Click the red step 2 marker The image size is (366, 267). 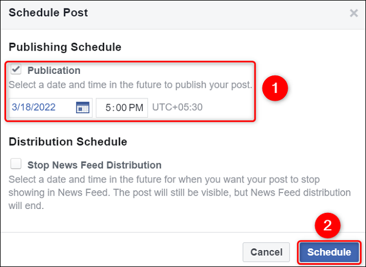[328, 225]
